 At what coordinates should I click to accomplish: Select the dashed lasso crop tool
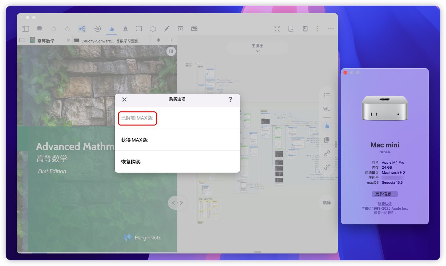point(153,29)
